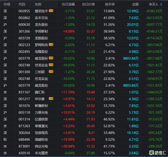
Task: Select stock code 873001
Action: 24,147
